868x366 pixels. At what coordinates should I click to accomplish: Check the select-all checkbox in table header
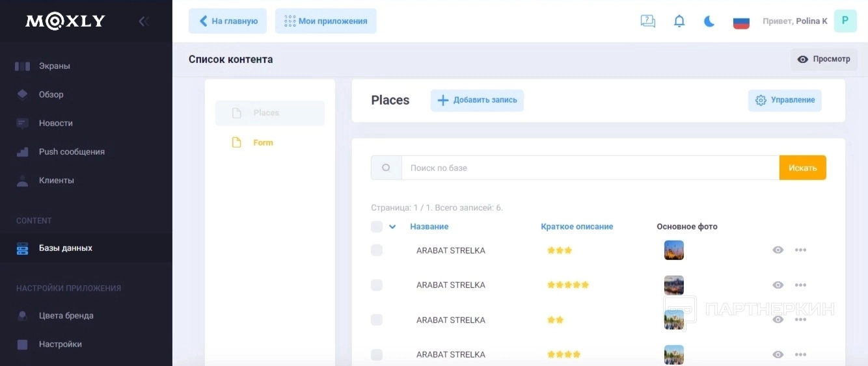click(377, 227)
